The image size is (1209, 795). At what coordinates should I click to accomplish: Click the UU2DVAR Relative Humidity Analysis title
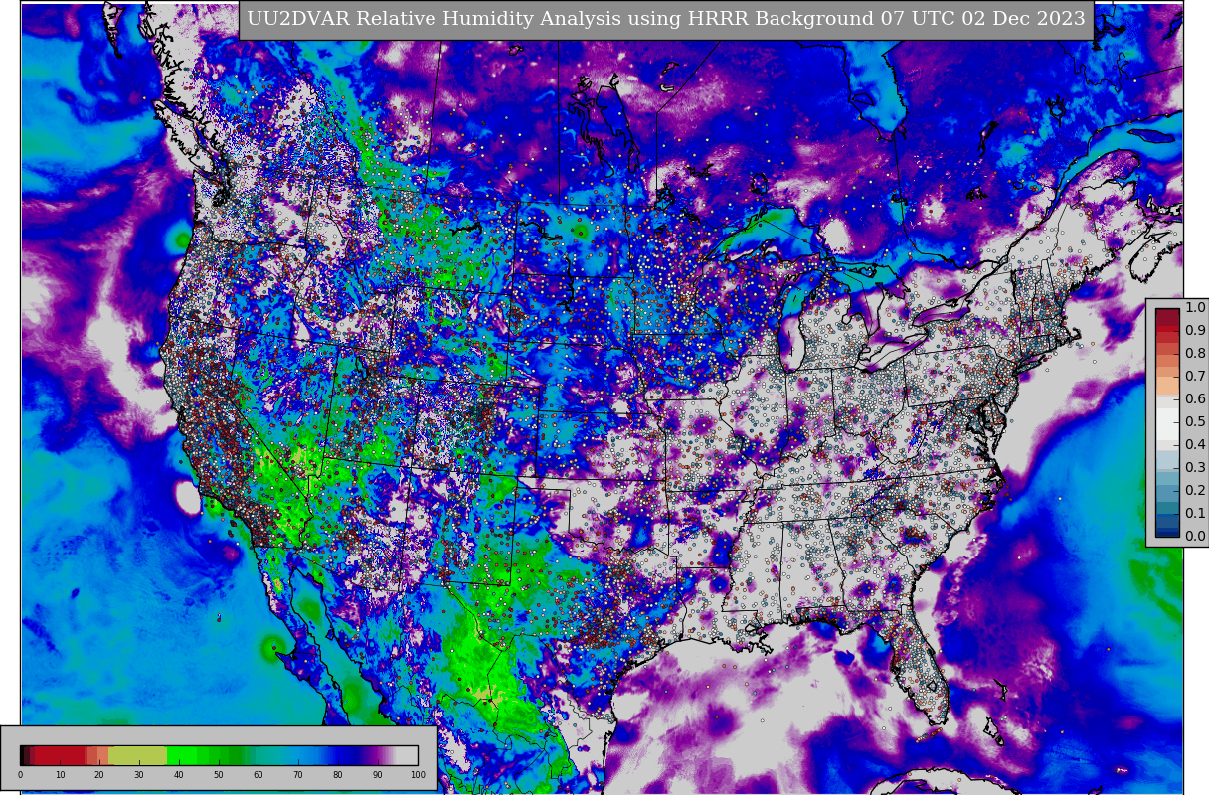coord(666,20)
